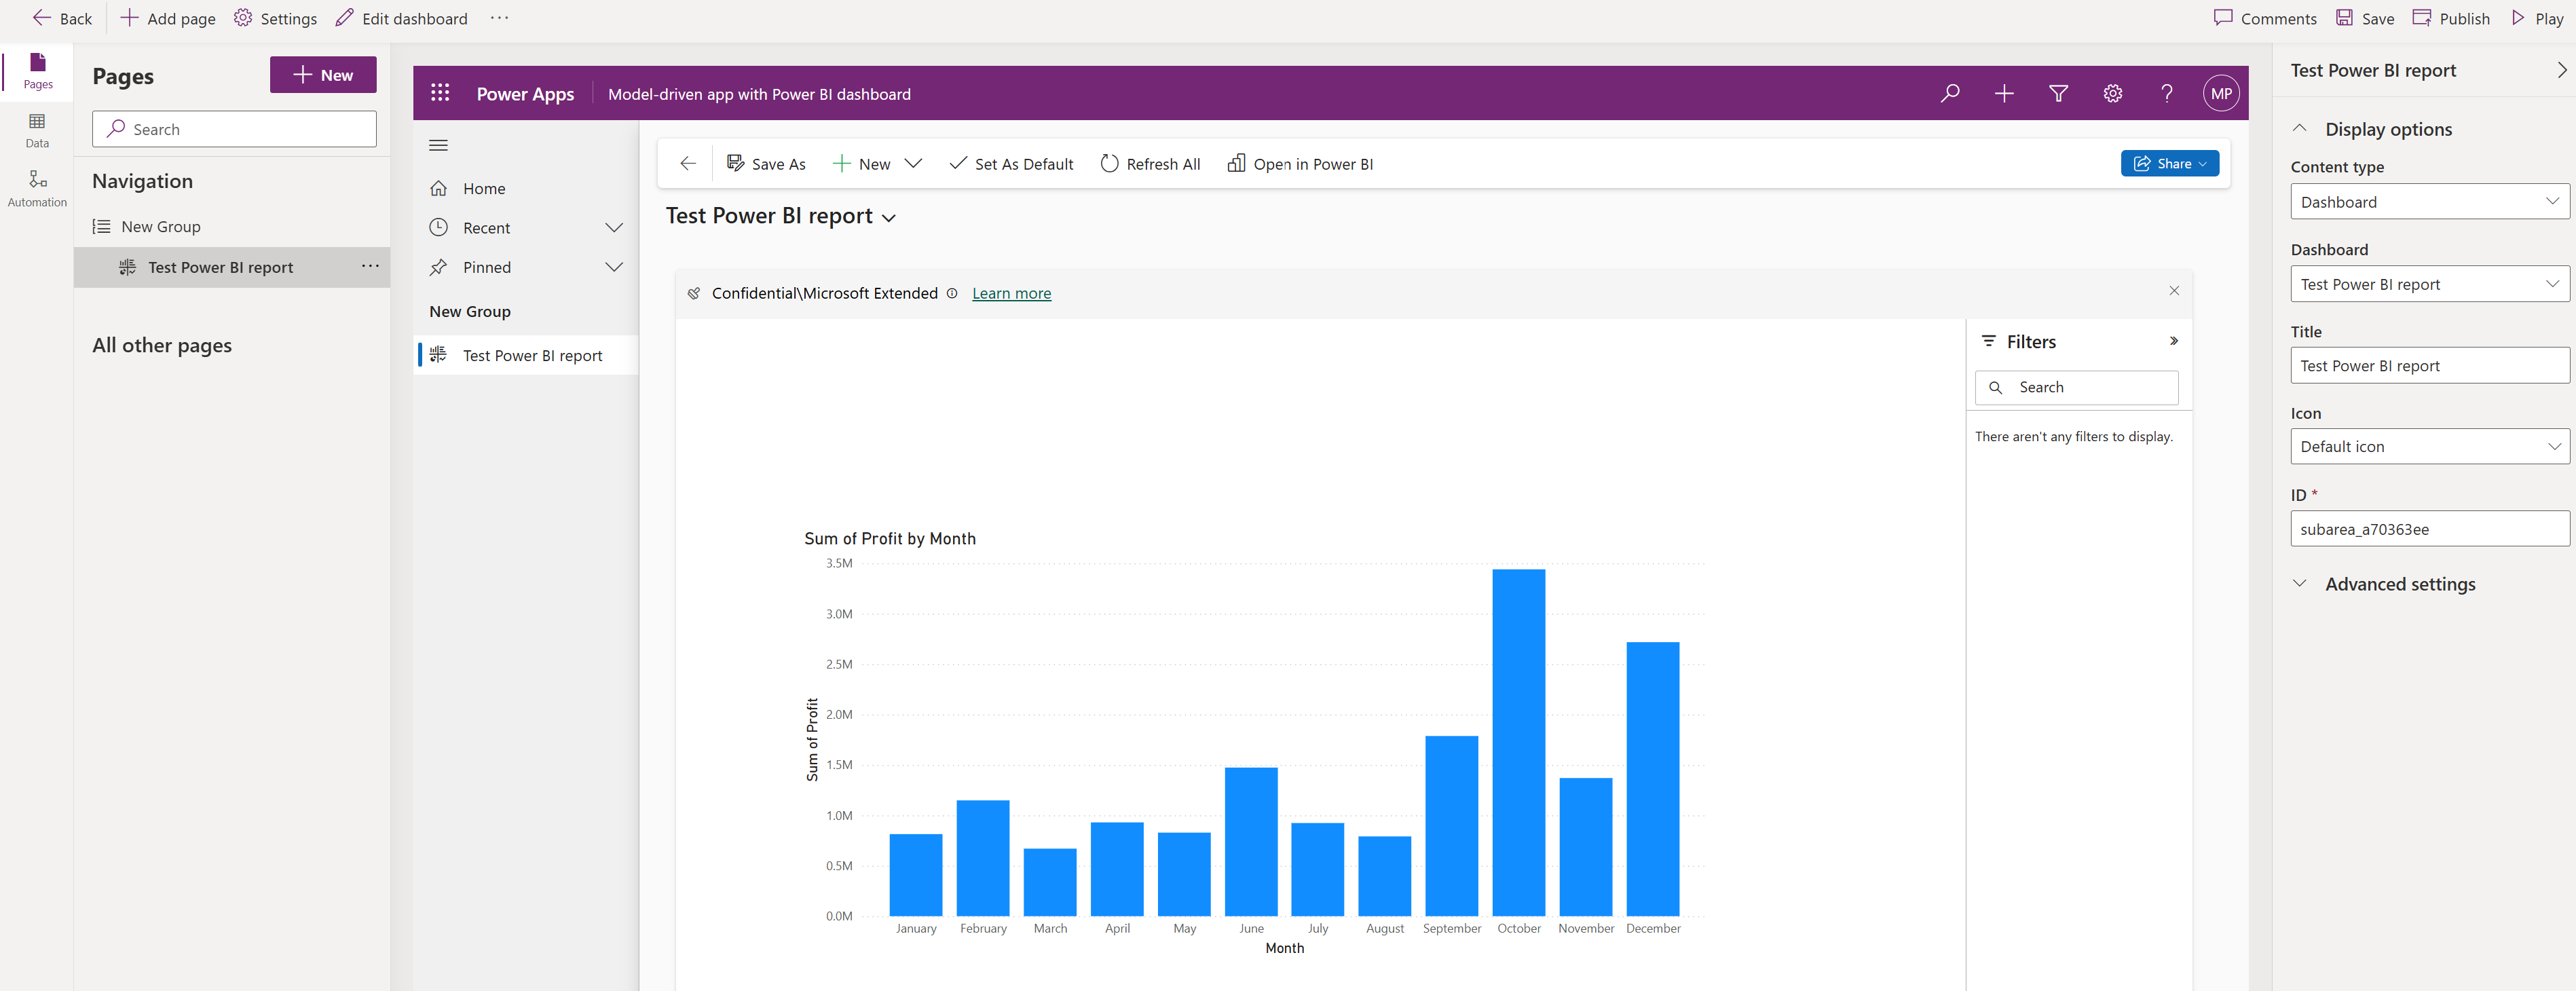Select Test Power BI report under New Group
Image resolution: width=2576 pixels, height=991 pixels.
pos(532,355)
